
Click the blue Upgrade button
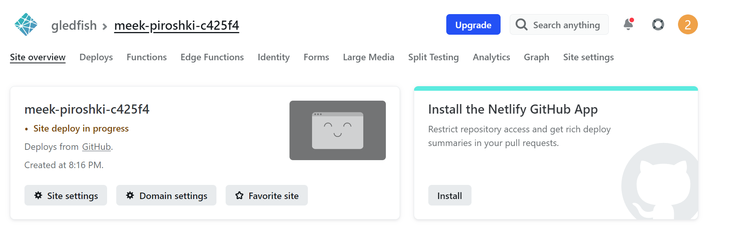(x=473, y=24)
